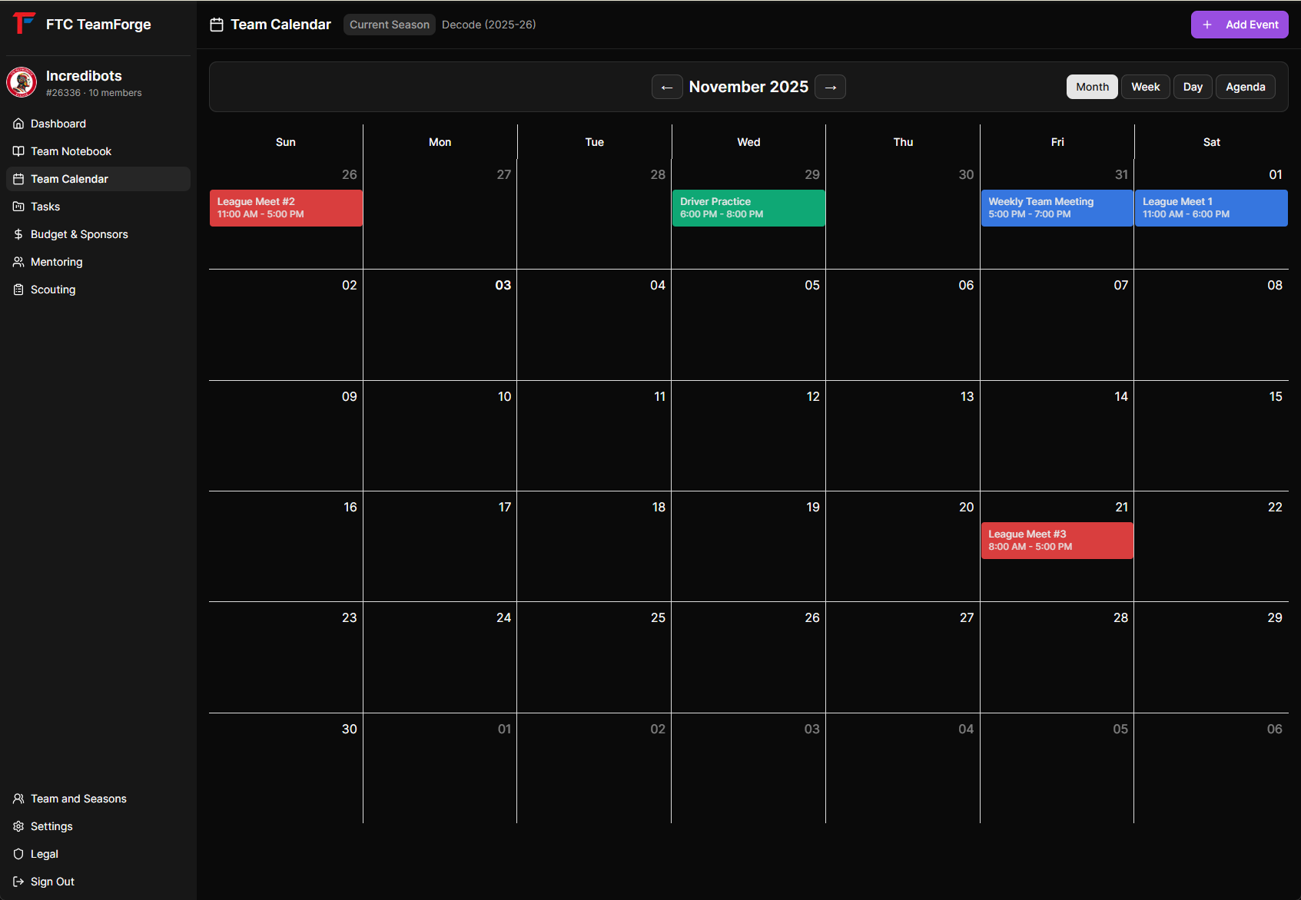Open the Mentoring section

56,262
